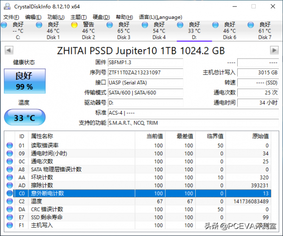
Task: Select the Disk 7 tab showing 61 °C
Action: pos(265,31)
